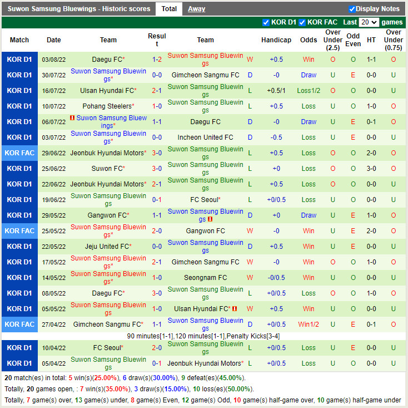Click the Date column header
The height and width of the screenshot is (408, 408).
[x=53, y=40]
